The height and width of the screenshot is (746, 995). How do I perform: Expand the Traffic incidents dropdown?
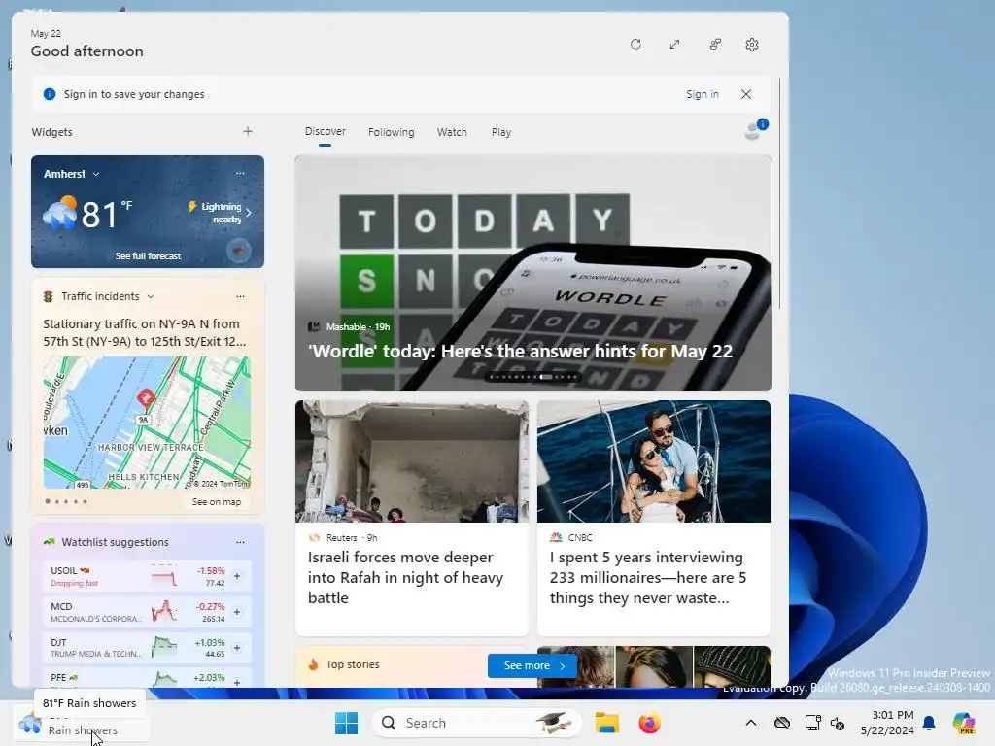coord(151,296)
